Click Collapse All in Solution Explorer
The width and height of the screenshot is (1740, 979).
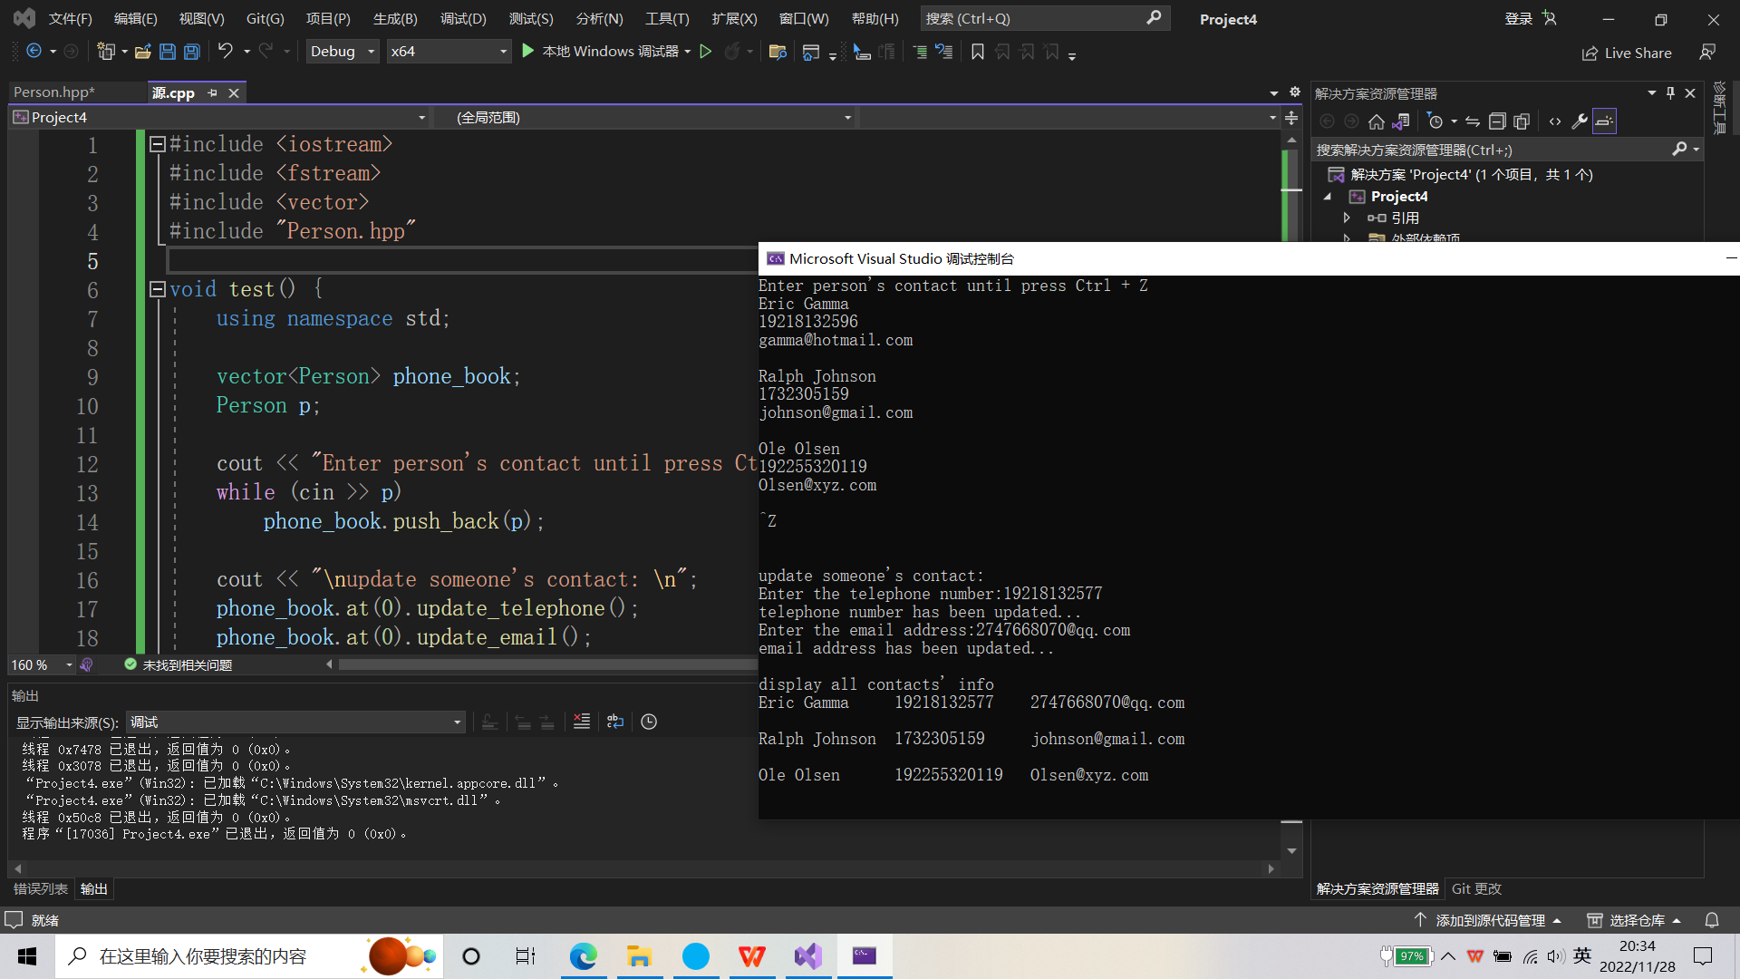click(1497, 121)
